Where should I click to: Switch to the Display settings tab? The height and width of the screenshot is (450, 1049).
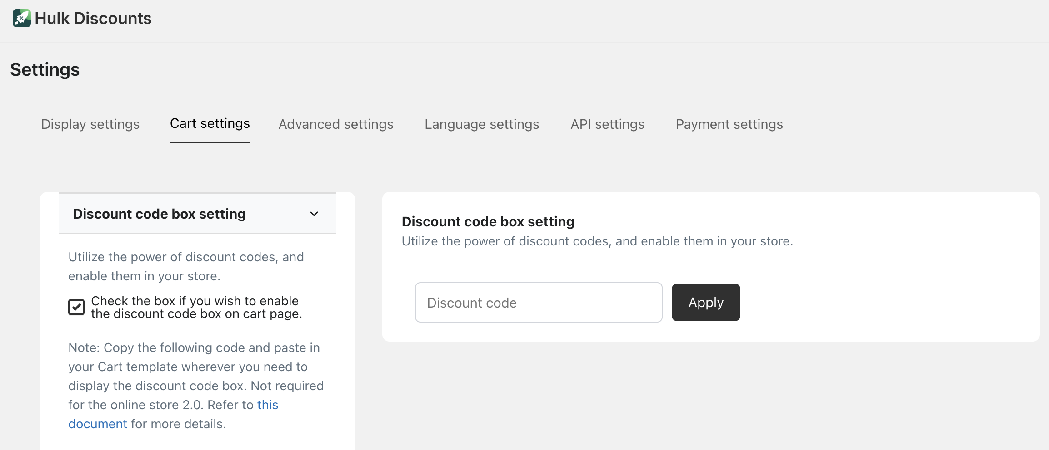click(x=90, y=124)
